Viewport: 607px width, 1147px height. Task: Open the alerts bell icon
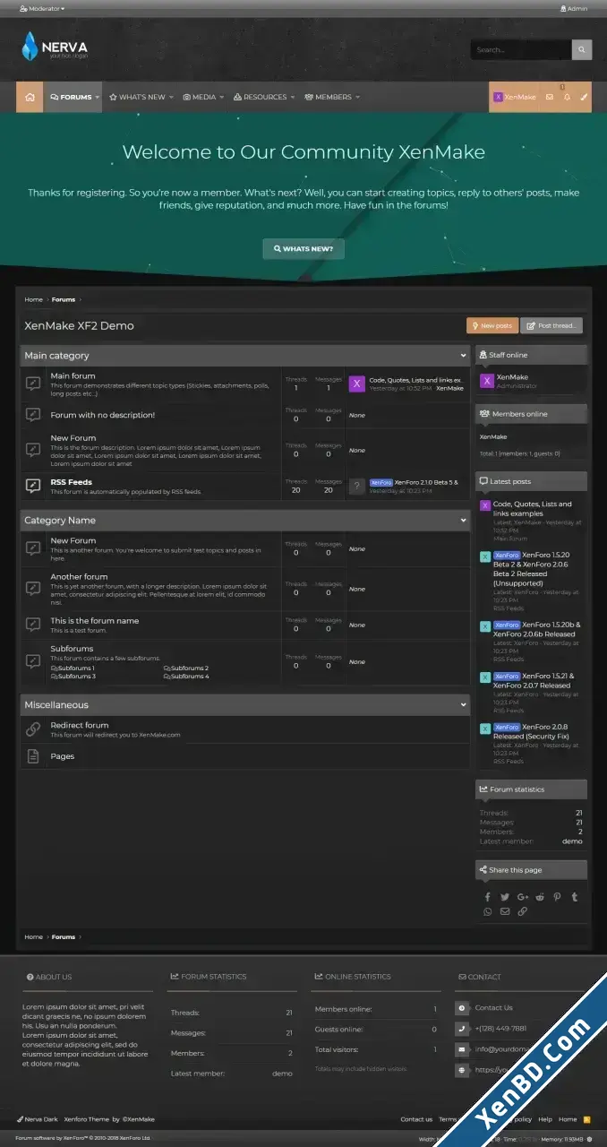567,97
